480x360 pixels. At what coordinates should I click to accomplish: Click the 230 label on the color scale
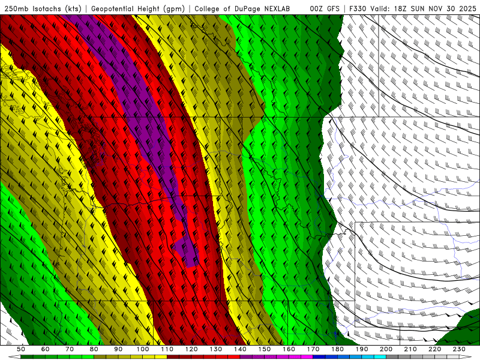point(459,349)
